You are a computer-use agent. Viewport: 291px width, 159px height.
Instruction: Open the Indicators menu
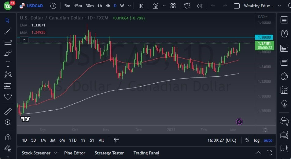(x=155, y=6)
